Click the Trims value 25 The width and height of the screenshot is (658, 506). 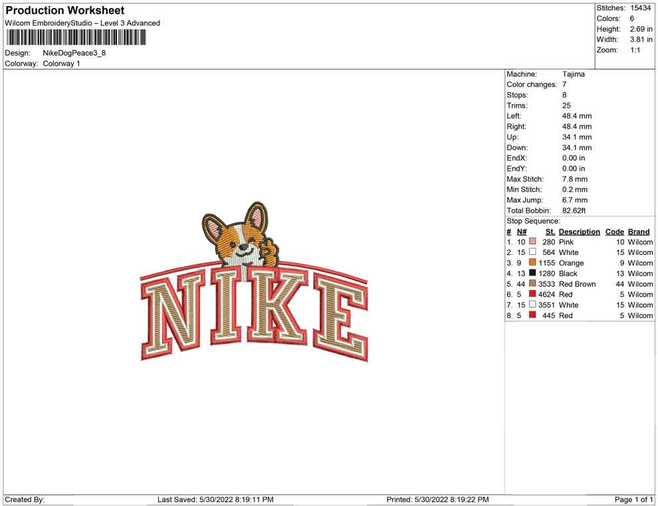point(566,106)
